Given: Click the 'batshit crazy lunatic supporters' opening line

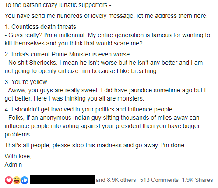Looking at the screenshot, I should [x=58, y=5].
